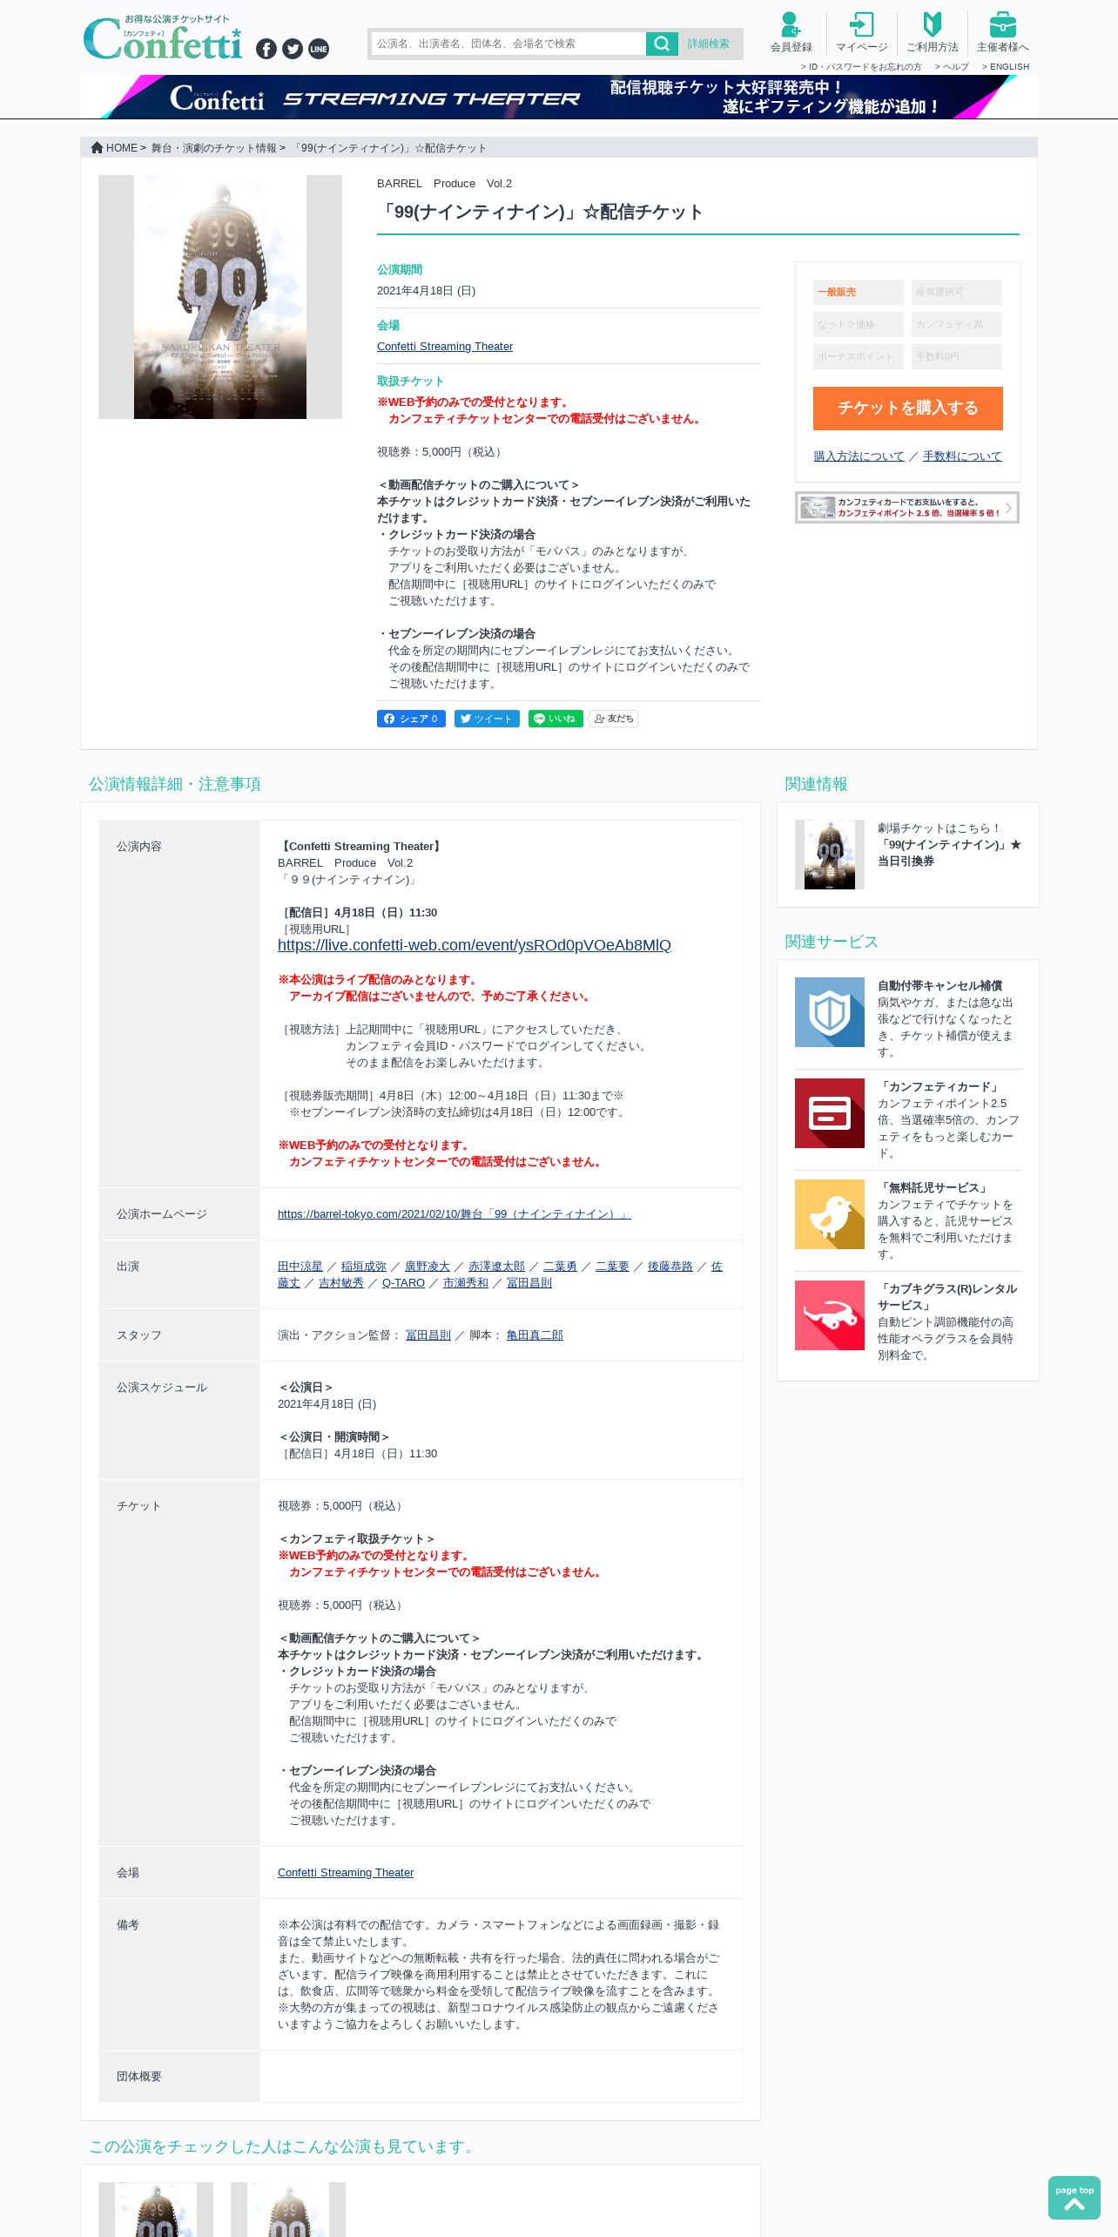Open cast member 赤澤遼太郎 link
Image resolution: width=1118 pixels, height=2237 pixels.
click(496, 1267)
